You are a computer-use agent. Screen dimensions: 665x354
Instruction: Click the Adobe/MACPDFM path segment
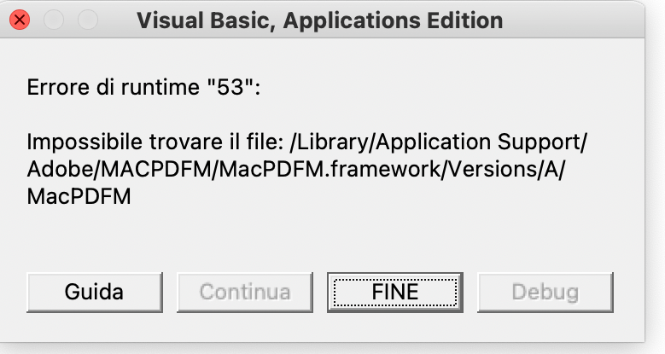click(x=119, y=169)
